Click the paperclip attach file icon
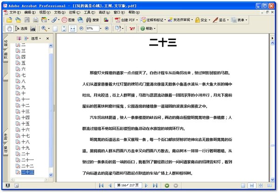 click(54, 20)
